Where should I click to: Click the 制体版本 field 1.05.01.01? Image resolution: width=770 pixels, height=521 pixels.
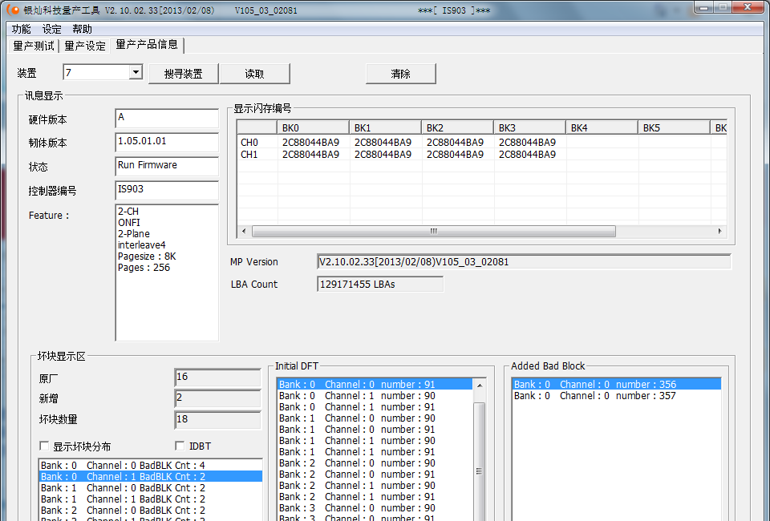point(167,142)
